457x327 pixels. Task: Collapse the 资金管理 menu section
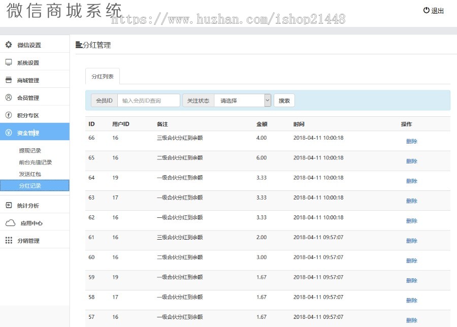click(30, 132)
